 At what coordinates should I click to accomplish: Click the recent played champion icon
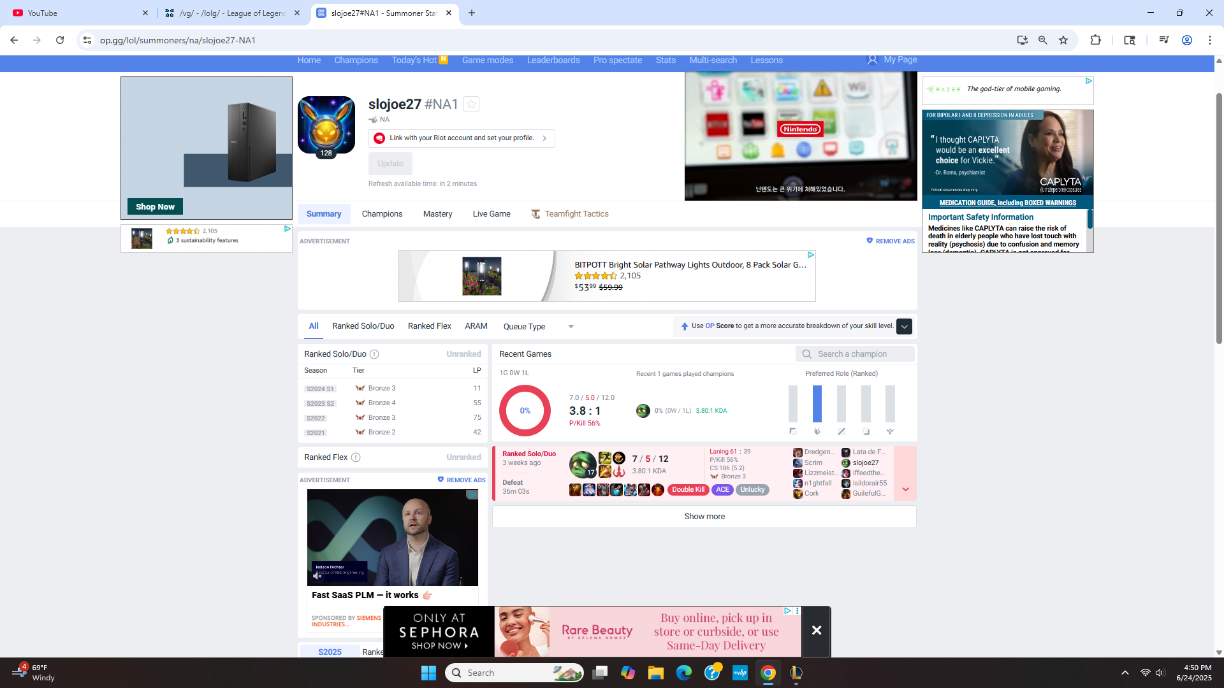pos(643,411)
